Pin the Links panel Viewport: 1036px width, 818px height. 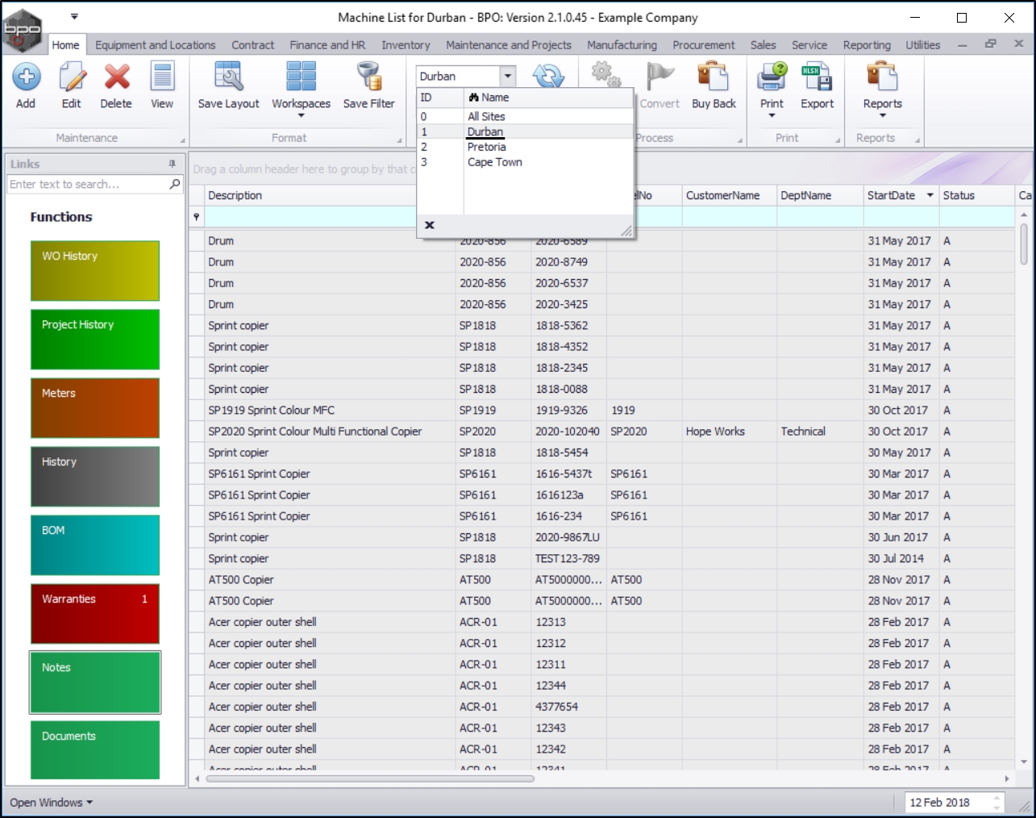click(172, 164)
